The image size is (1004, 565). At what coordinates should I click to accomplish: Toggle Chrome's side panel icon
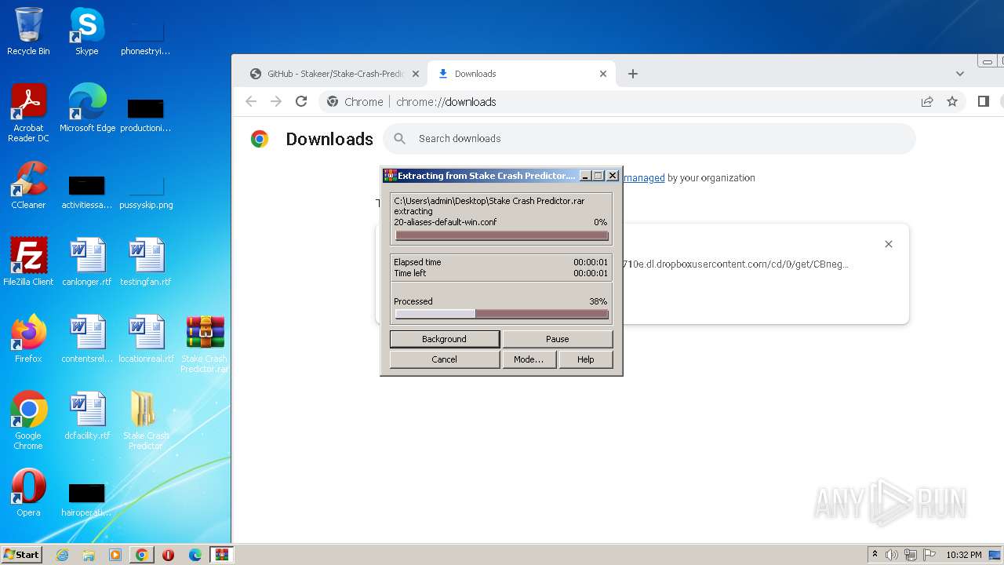pos(984,101)
